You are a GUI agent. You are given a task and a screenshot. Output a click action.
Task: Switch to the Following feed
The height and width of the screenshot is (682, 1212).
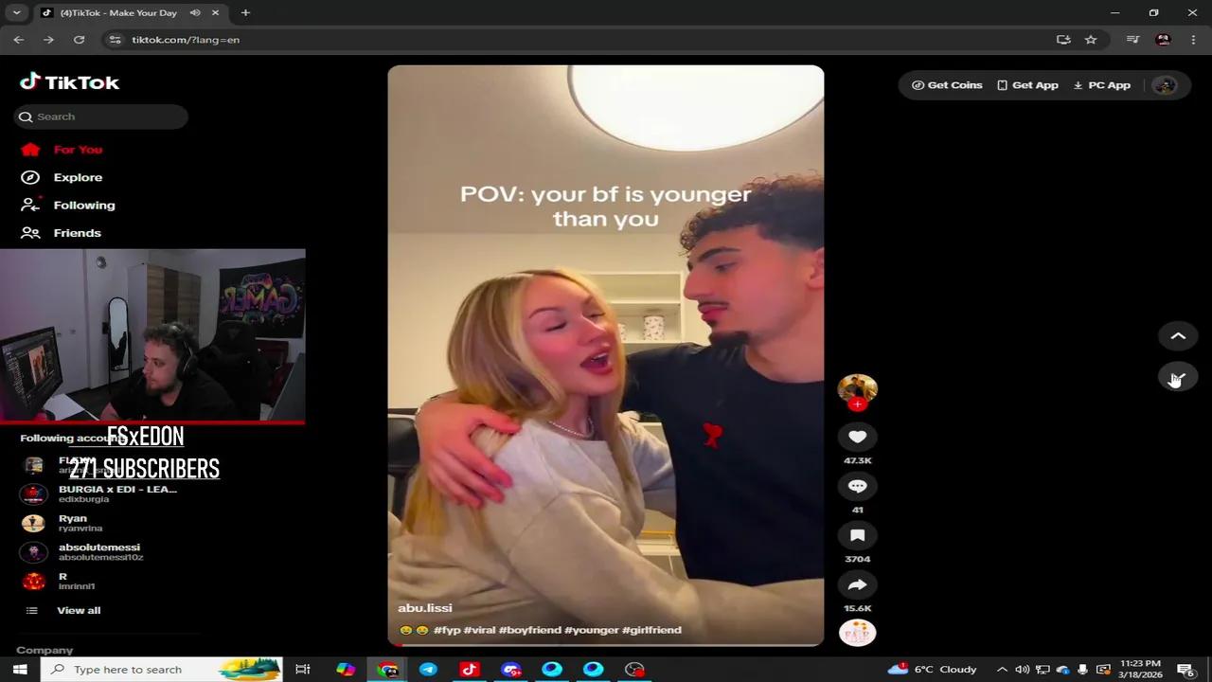click(84, 205)
